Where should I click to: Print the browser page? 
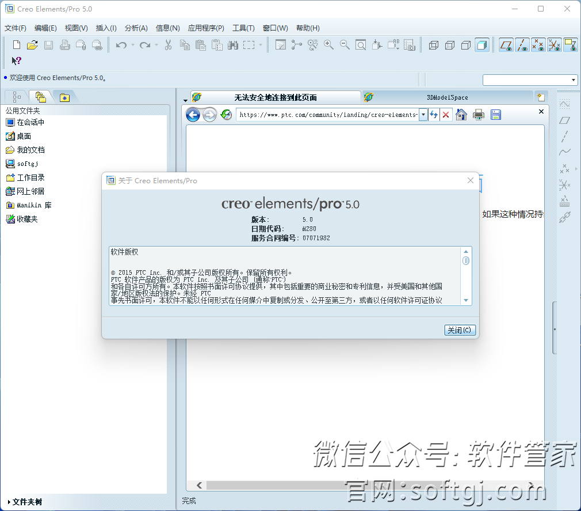[479, 115]
